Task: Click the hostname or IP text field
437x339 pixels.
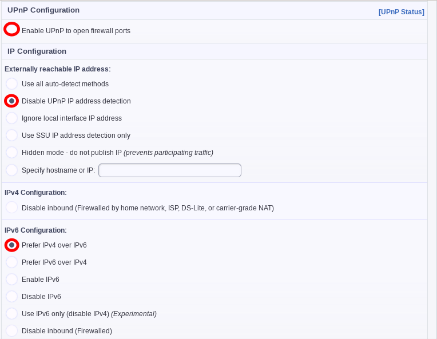Action: tap(170, 170)
